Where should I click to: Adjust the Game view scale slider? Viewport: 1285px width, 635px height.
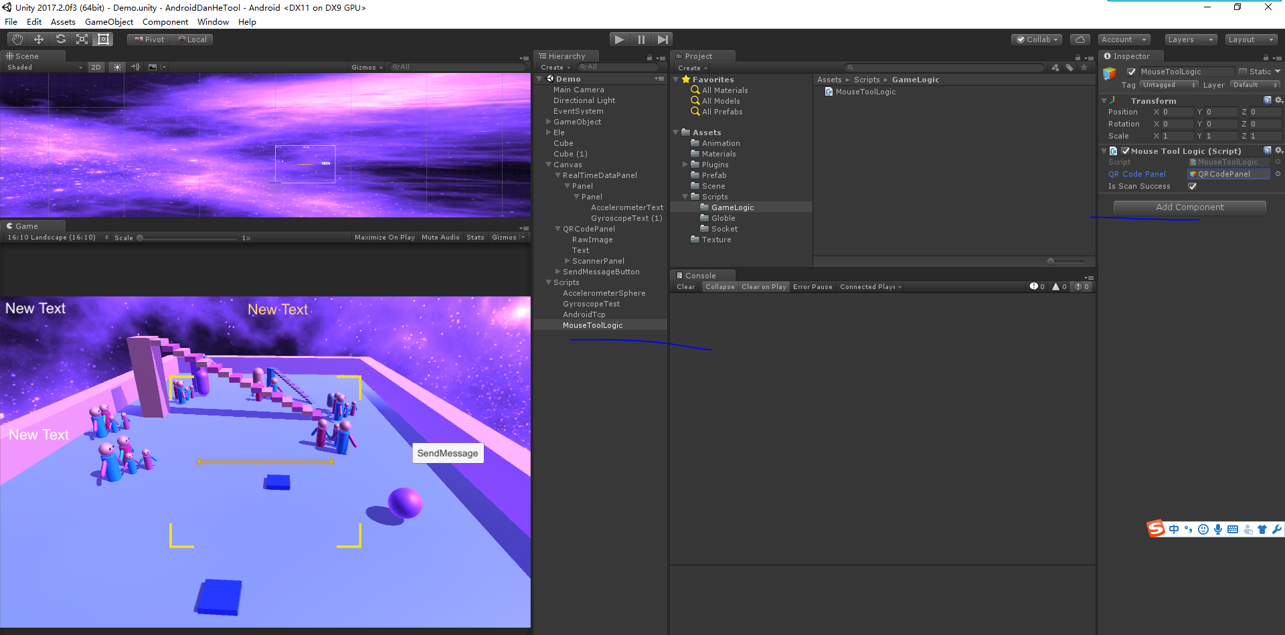pos(141,237)
